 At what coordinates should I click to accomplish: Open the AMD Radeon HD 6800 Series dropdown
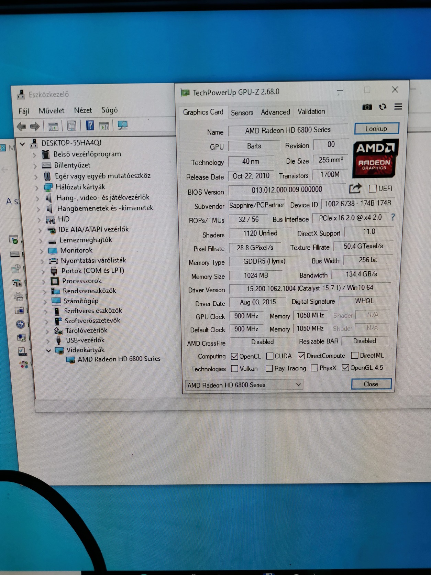coord(244,384)
